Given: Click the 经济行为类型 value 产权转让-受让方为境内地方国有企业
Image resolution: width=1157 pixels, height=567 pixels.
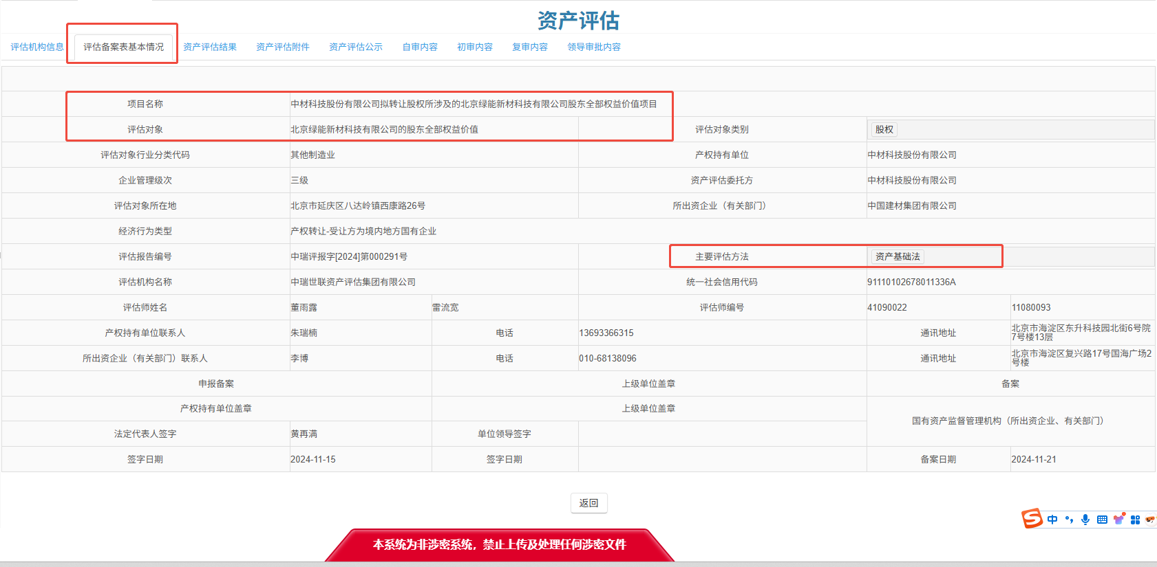Looking at the screenshot, I should (363, 231).
